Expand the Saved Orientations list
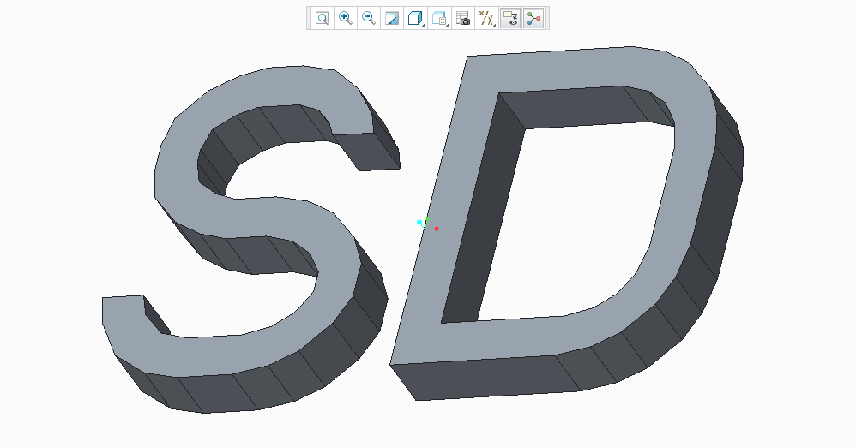 [439, 18]
